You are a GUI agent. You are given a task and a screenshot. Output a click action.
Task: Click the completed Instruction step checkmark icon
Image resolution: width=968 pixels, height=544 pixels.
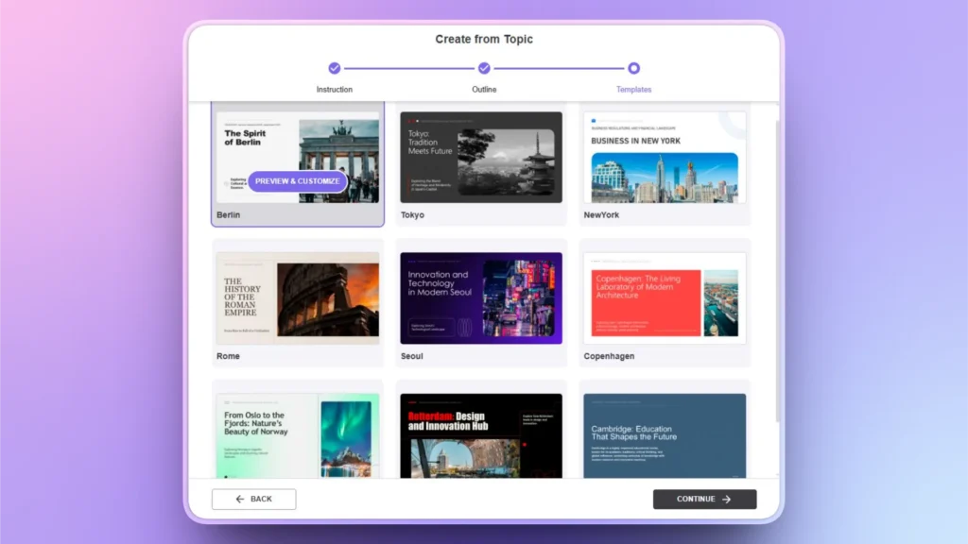tap(335, 68)
